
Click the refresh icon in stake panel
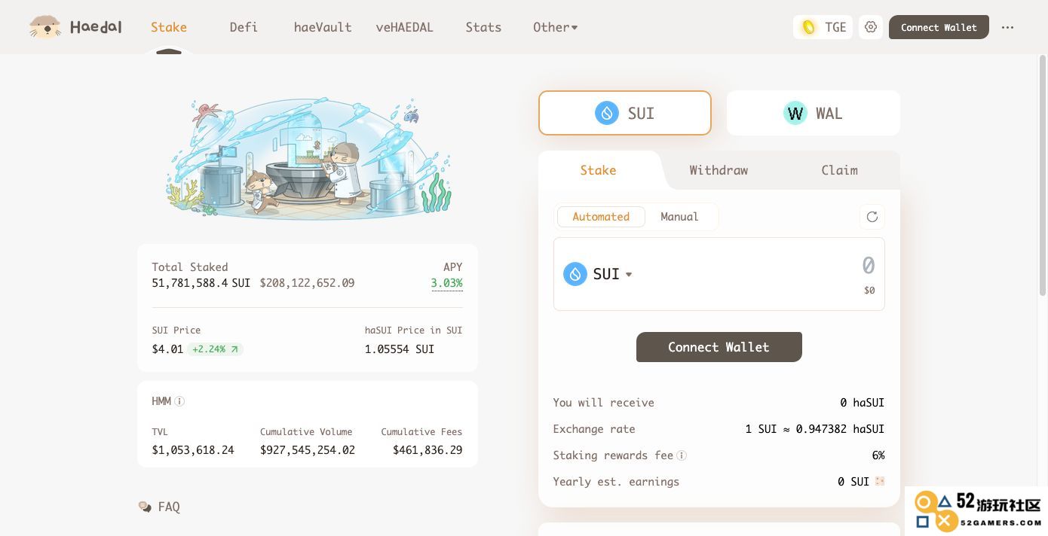coord(872,217)
